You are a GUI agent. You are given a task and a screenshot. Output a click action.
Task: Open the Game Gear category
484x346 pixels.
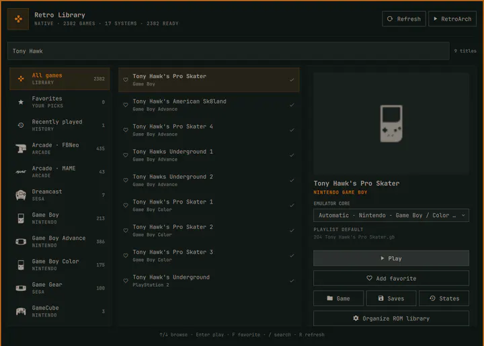point(60,288)
